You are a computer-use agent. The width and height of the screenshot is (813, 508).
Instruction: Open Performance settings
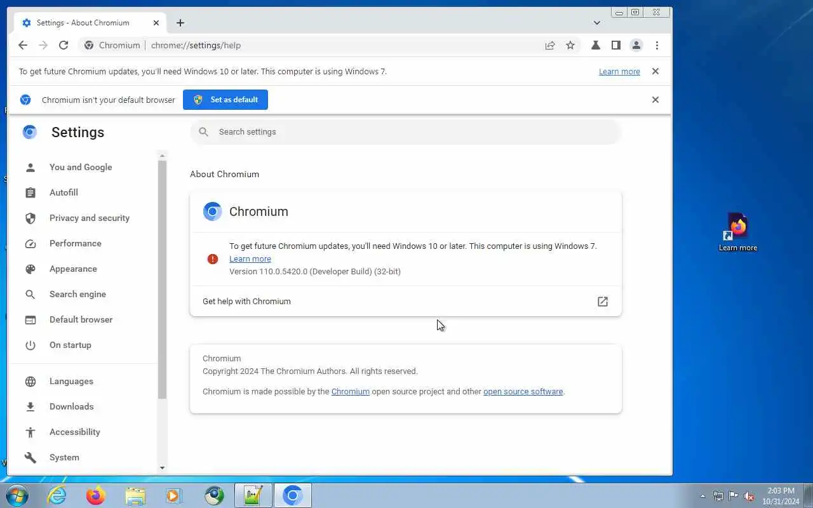tap(75, 243)
